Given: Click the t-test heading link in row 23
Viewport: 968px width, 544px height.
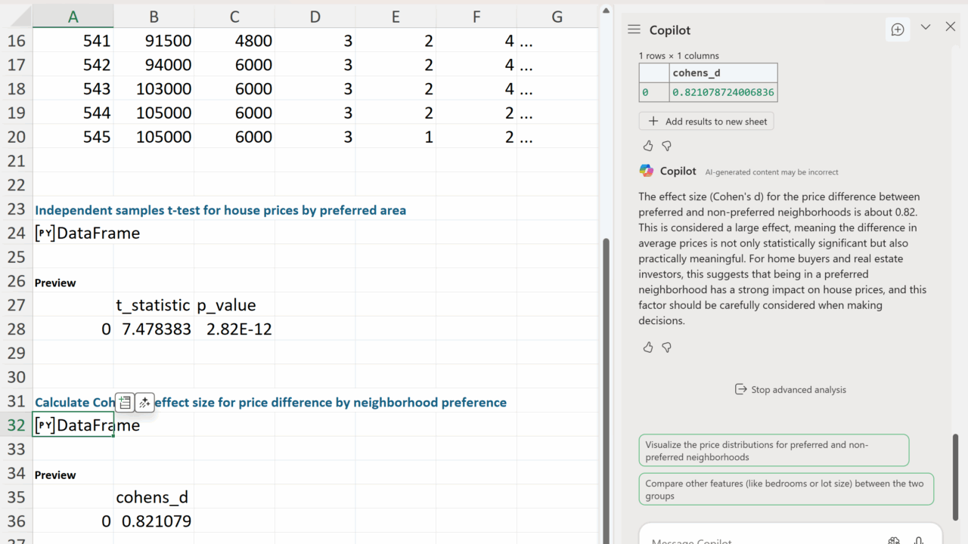Looking at the screenshot, I should [x=220, y=211].
